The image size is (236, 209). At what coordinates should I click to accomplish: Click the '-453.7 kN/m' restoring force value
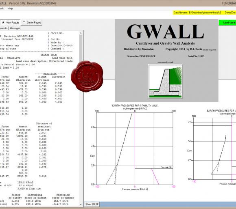60,201
